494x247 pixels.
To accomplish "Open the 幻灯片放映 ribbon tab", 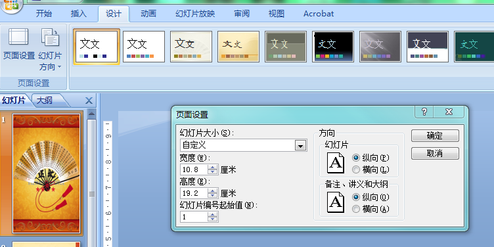I will (195, 14).
